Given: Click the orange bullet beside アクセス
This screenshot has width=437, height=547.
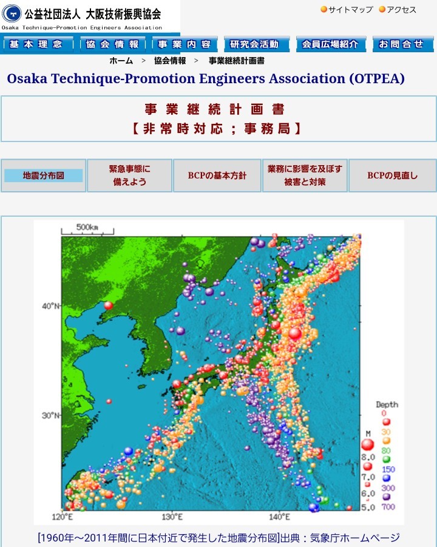Looking at the screenshot, I should (382, 10).
